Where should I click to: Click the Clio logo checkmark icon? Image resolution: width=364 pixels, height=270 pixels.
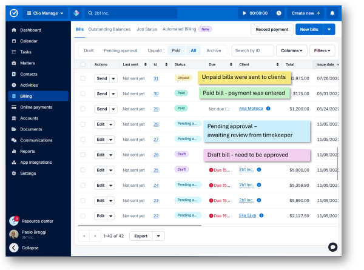click(13, 13)
